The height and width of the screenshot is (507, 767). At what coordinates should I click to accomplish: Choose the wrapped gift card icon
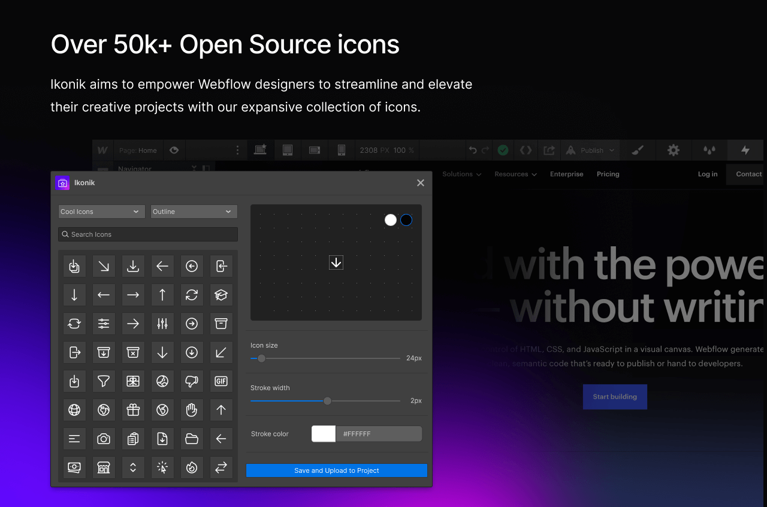[x=133, y=381]
